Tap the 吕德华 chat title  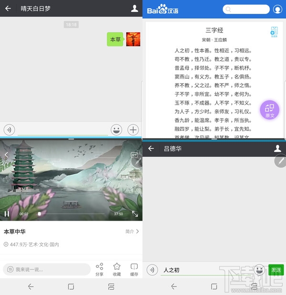[x=173, y=149]
